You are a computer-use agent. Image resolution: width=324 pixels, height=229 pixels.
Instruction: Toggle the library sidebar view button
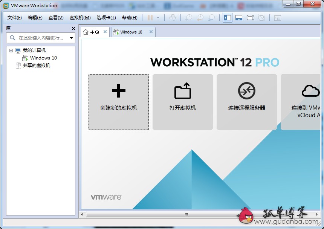228,18
